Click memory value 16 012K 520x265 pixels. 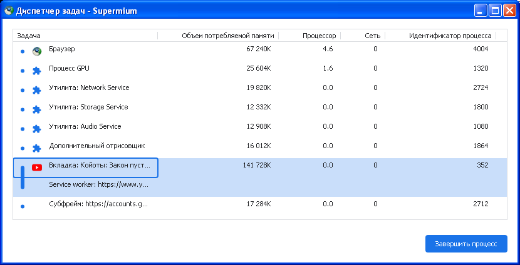tap(259, 146)
